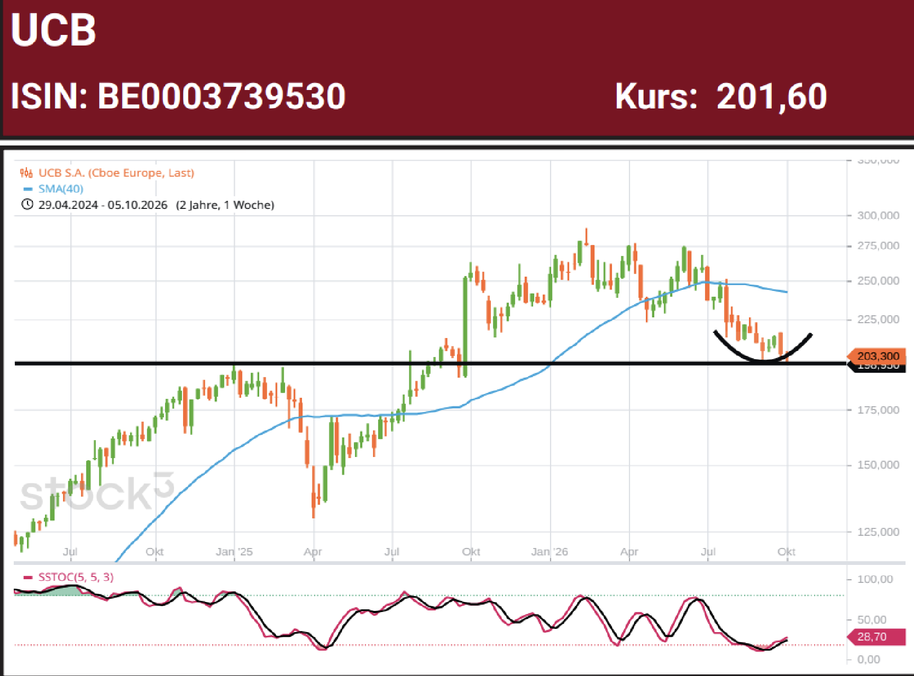
Task: Click the orange 203,300 price tag
Action: coord(877,356)
